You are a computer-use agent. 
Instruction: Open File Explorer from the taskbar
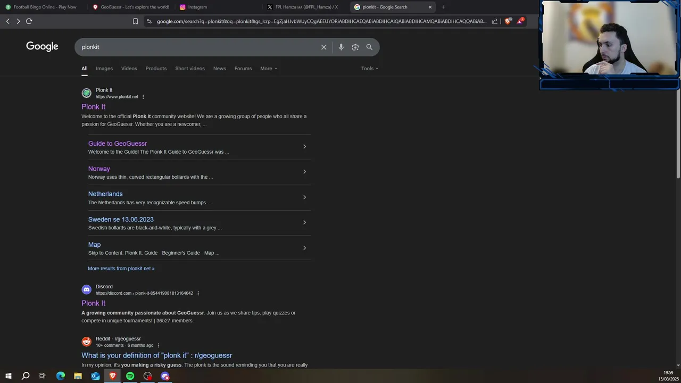(78, 376)
